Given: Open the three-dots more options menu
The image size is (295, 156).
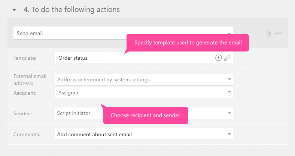Looking at the screenshot, I should pos(279,33).
